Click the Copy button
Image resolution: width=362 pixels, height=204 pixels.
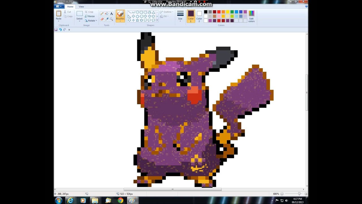point(68,16)
